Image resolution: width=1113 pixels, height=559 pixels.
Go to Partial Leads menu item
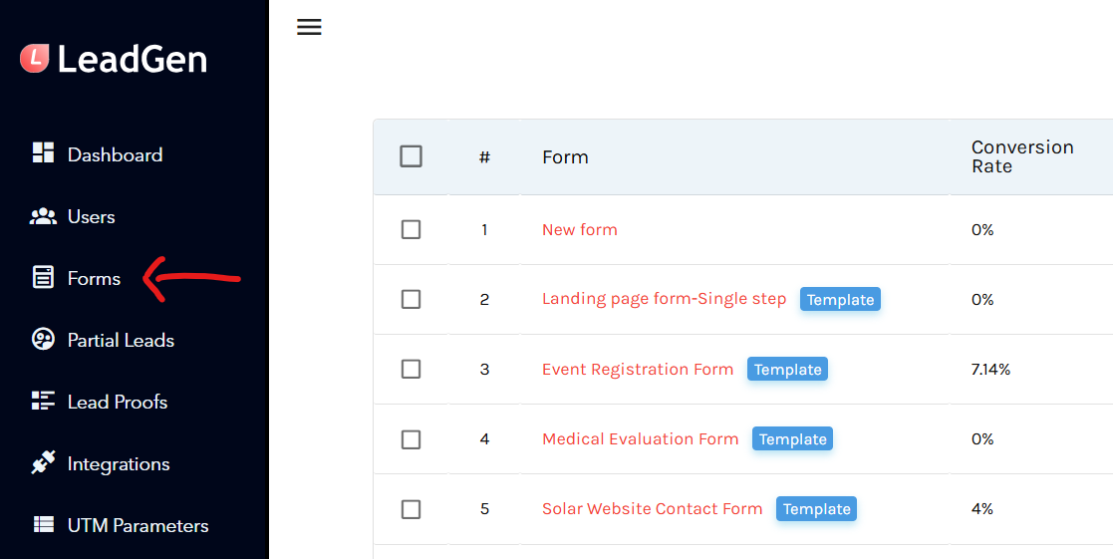[x=121, y=340]
